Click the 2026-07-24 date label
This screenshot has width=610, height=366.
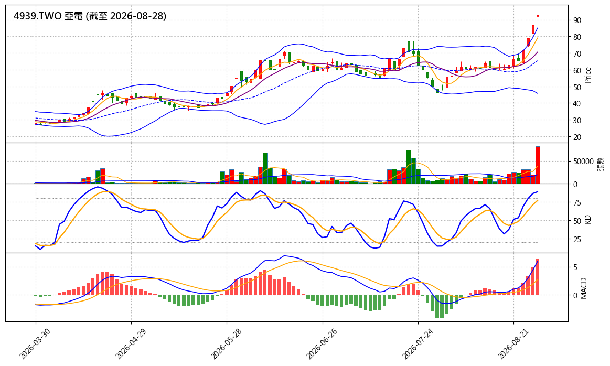point(416,344)
